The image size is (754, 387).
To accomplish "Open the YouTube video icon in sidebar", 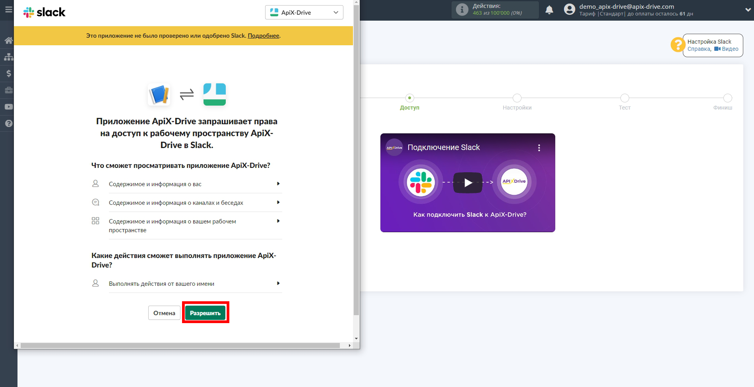I will (x=8, y=107).
